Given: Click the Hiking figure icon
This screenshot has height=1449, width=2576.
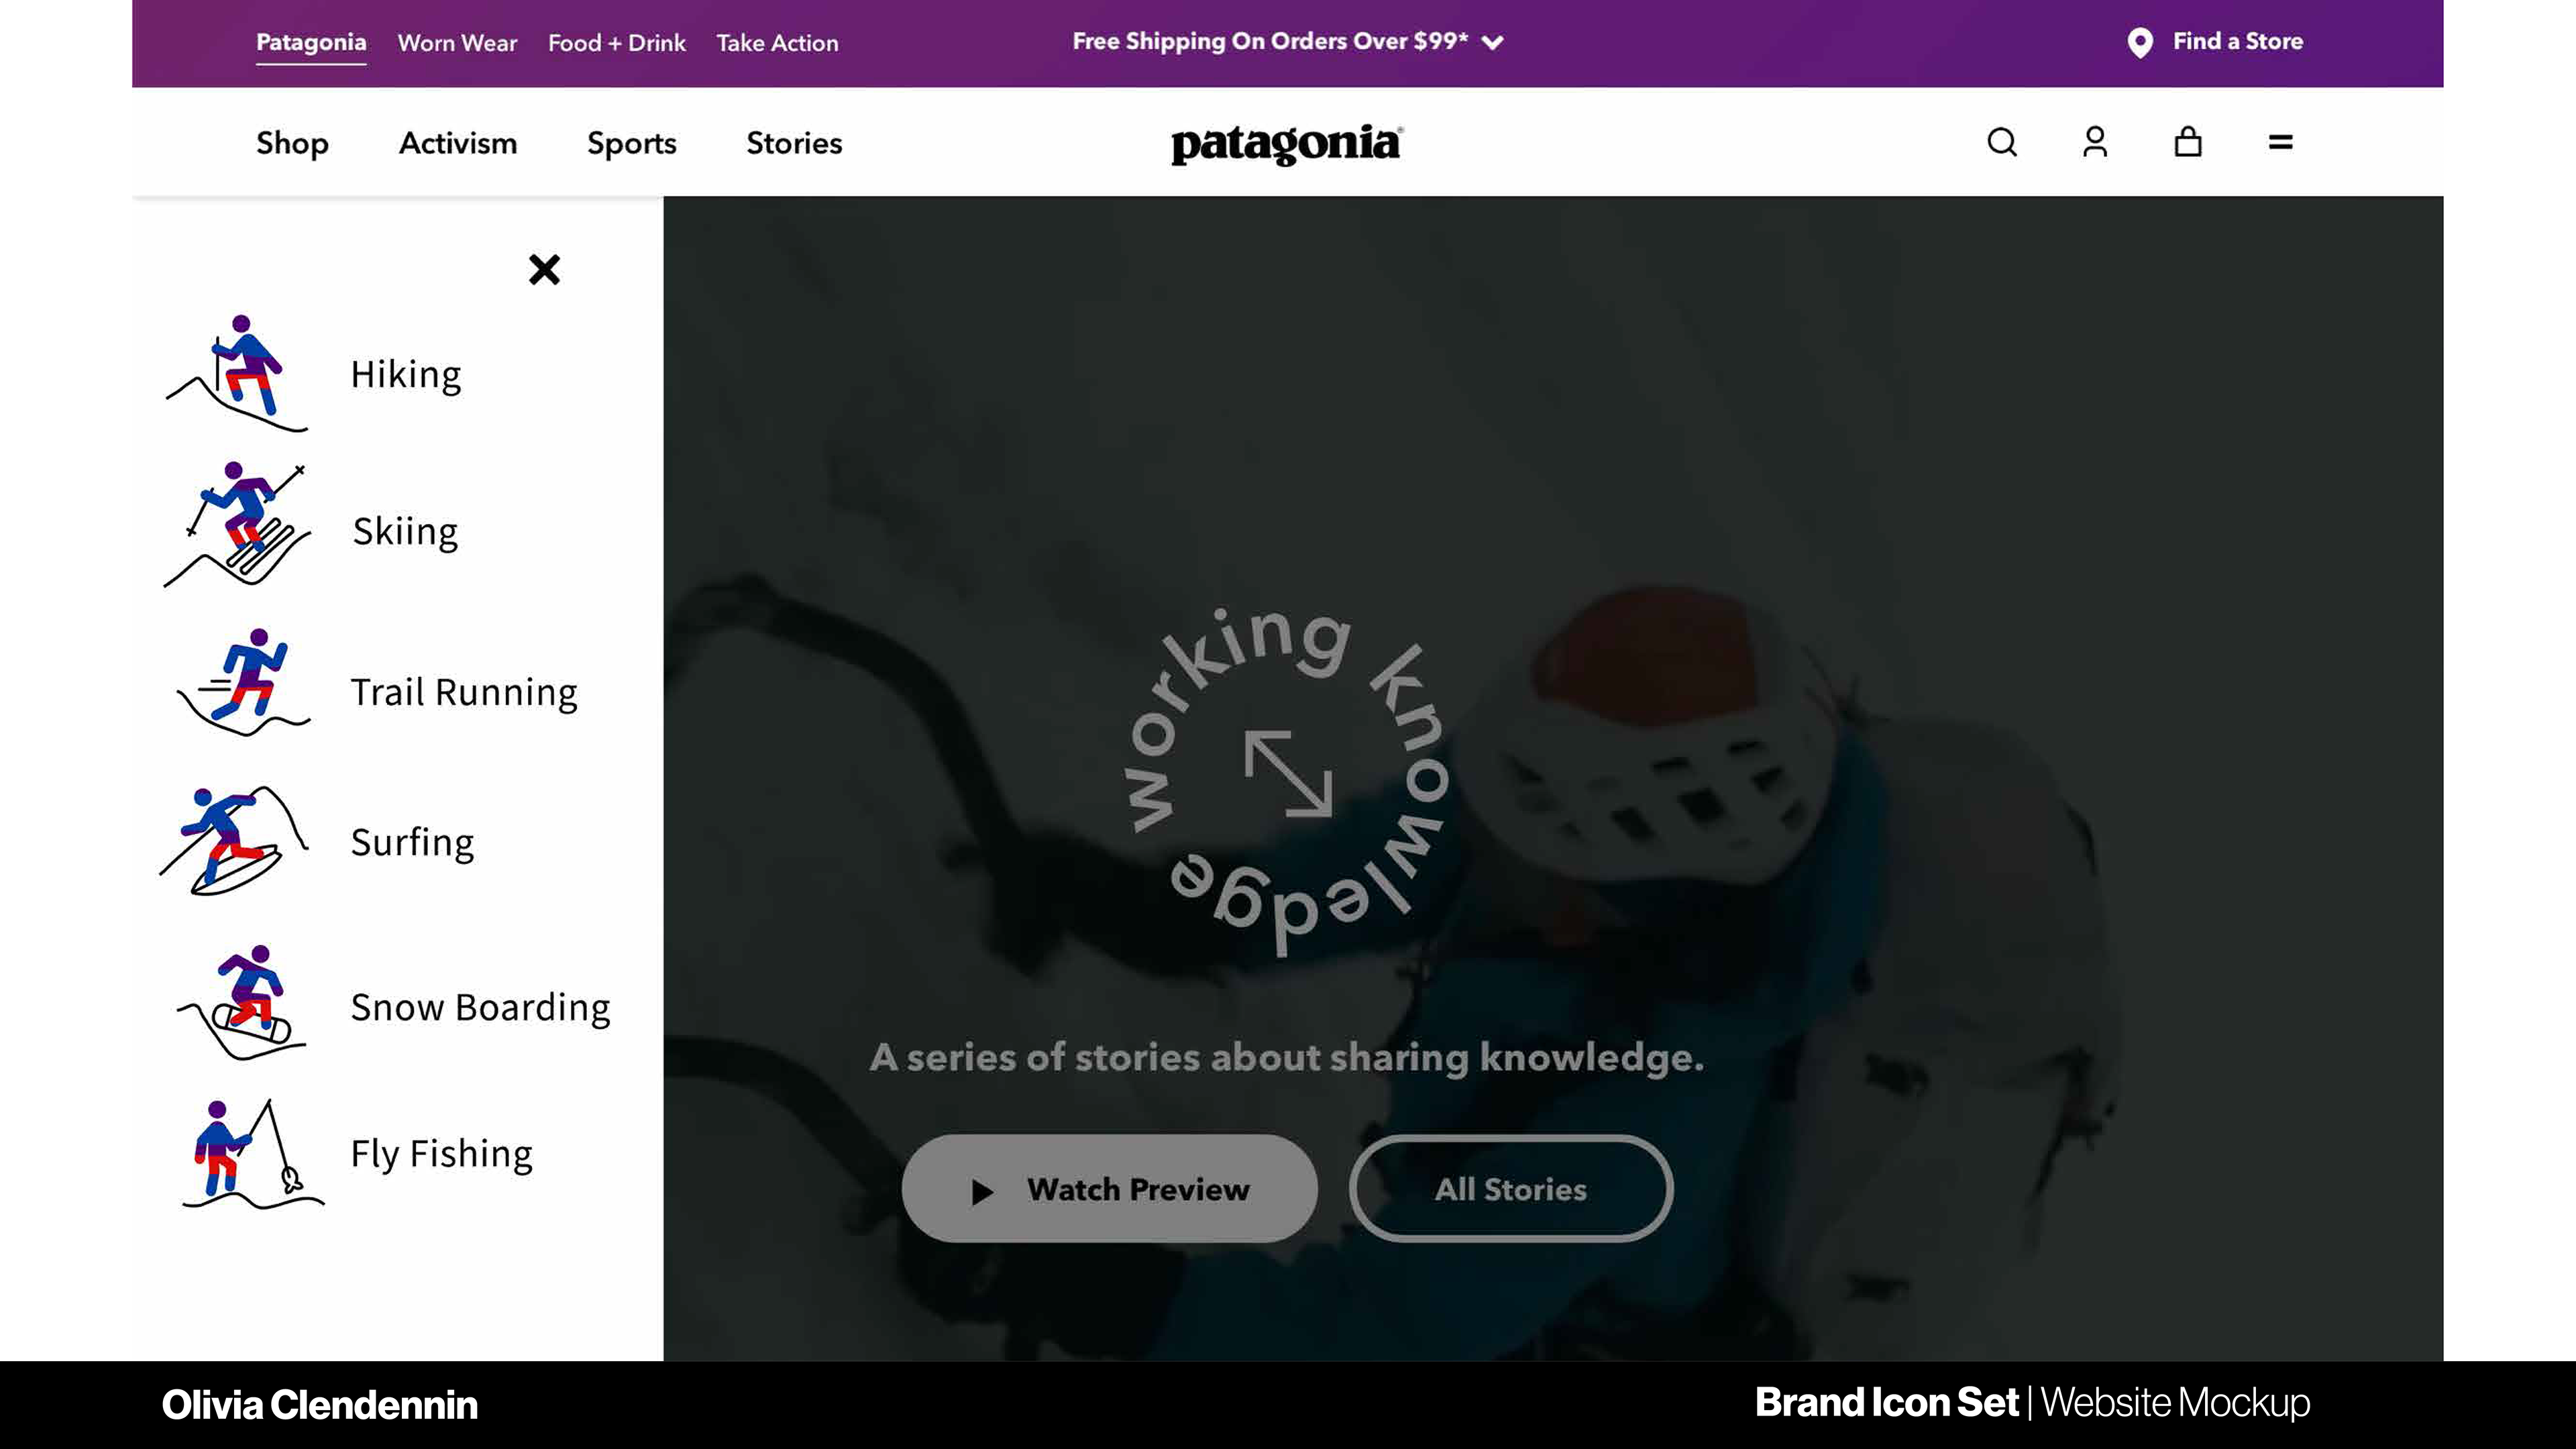Looking at the screenshot, I should pyautogui.click(x=238, y=373).
